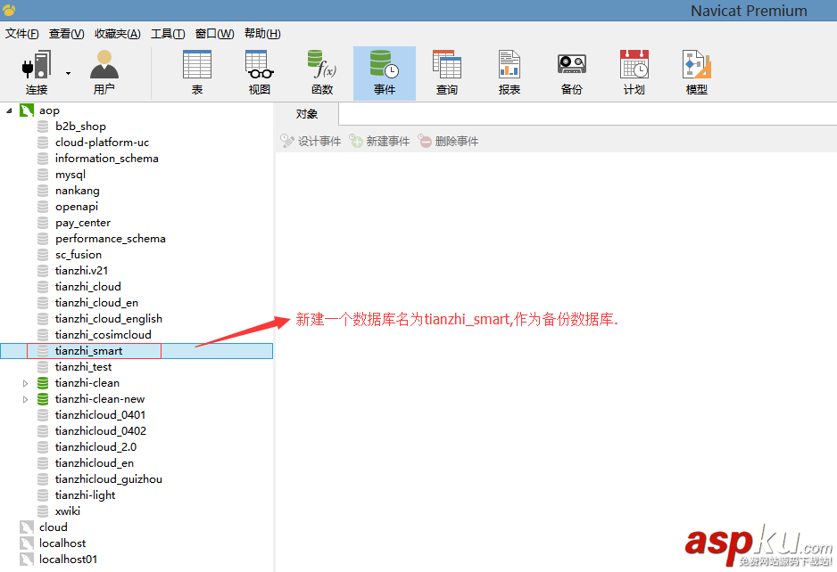Select the tianzhi_test database
837x572 pixels.
click(83, 367)
